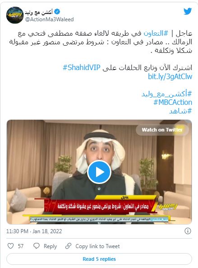This screenshot has width=198, height=268.
Task: Click the #أكشن_مع_وليد hashtag
Action: click(x=166, y=94)
